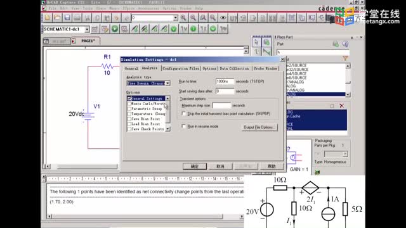The height and width of the screenshot is (228, 406).
Task: Enable the Save Bias Point checkbox
Action: pyautogui.click(x=129, y=119)
